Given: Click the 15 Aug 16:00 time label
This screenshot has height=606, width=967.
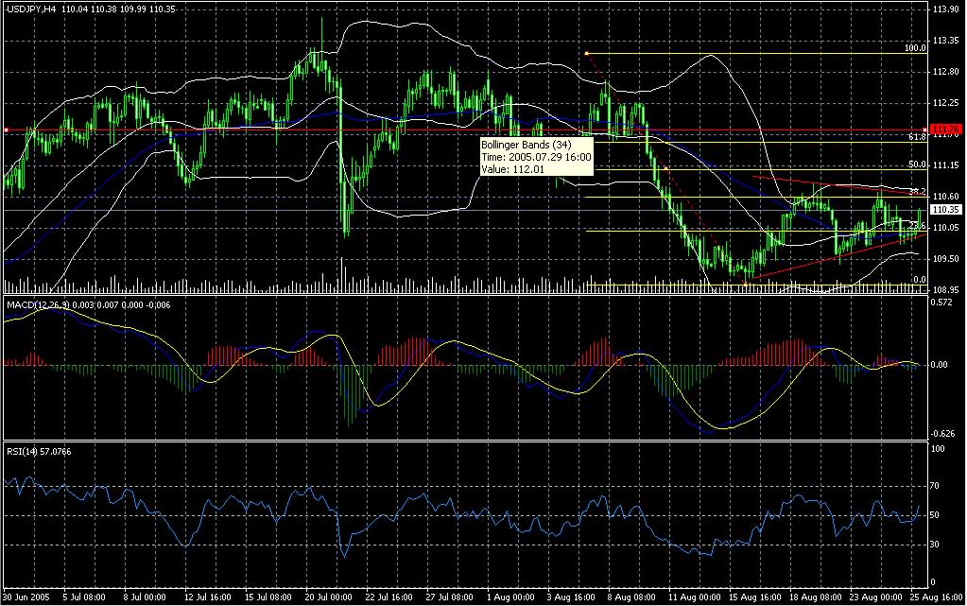Looking at the screenshot, I should coord(755,597).
